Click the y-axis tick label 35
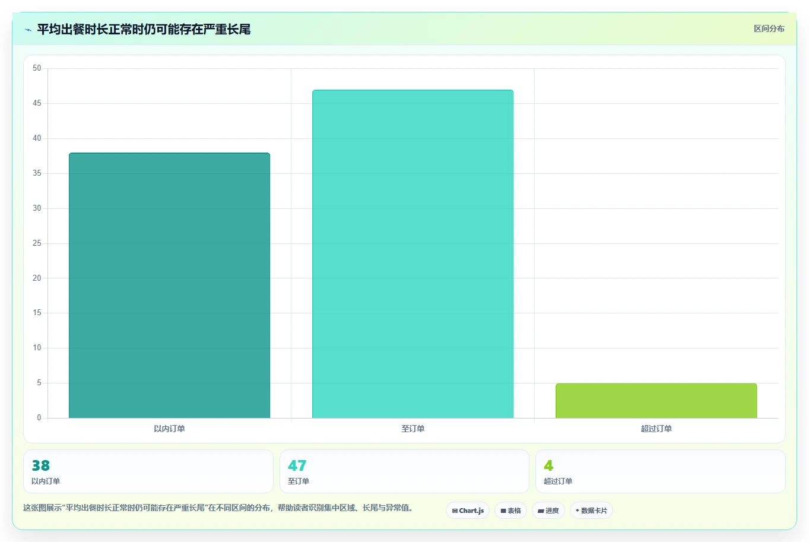The height and width of the screenshot is (542, 809). click(37, 173)
